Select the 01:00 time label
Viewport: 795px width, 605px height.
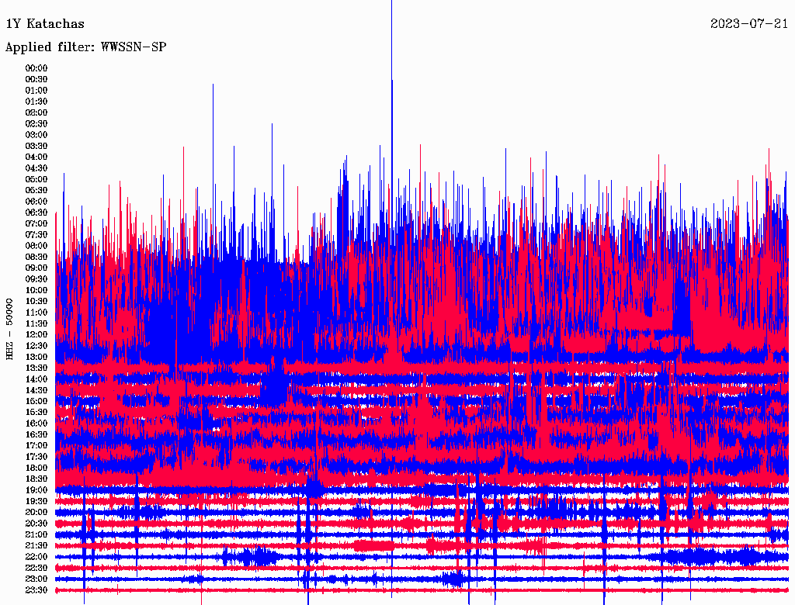(36, 91)
